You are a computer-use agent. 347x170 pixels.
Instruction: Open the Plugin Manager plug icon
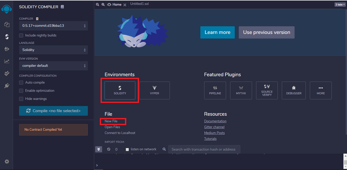tap(7, 86)
